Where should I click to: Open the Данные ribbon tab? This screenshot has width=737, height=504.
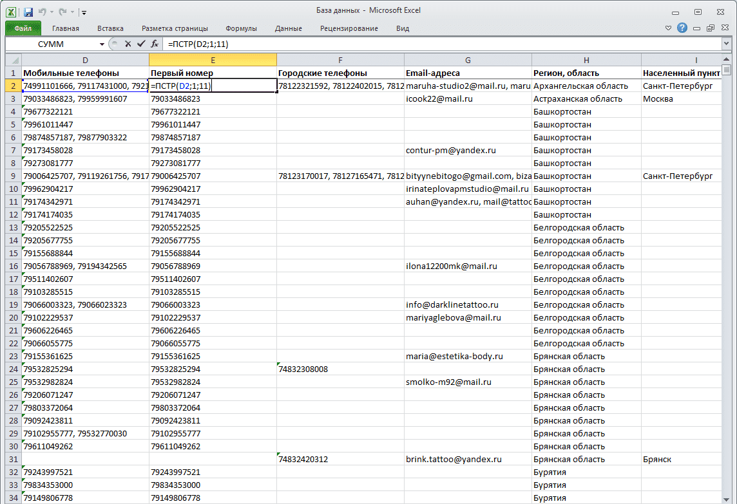(x=288, y=28)
